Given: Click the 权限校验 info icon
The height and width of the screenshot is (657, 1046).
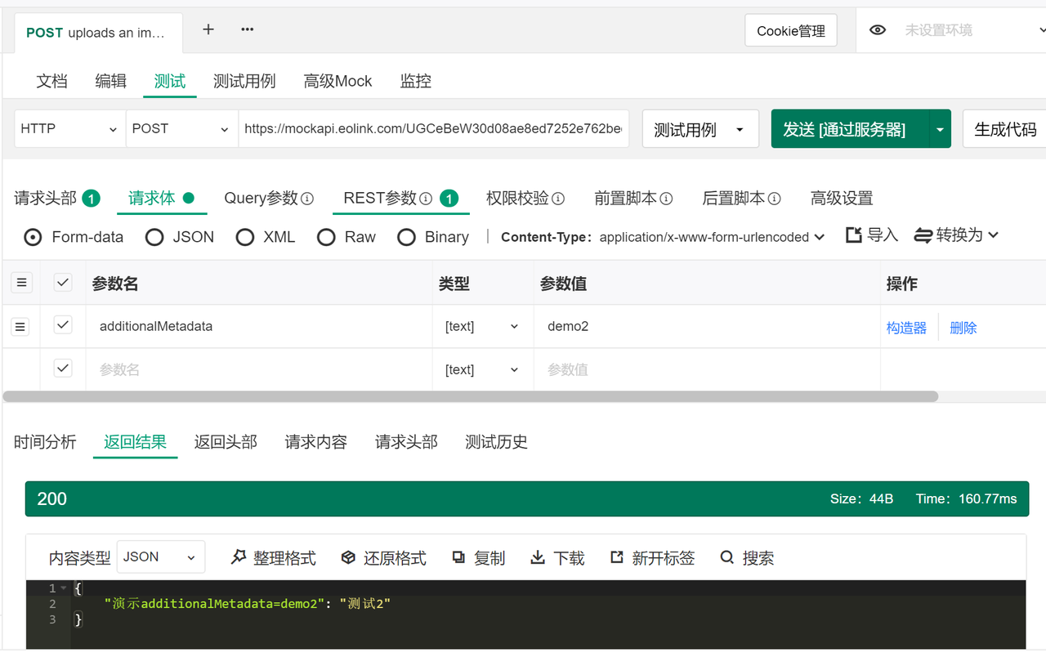Looking at the screenshot, I should tap(558, 199).
